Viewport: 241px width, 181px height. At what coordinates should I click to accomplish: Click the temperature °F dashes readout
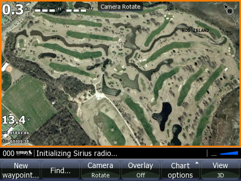pyautogui.click(x=79, y=10)
